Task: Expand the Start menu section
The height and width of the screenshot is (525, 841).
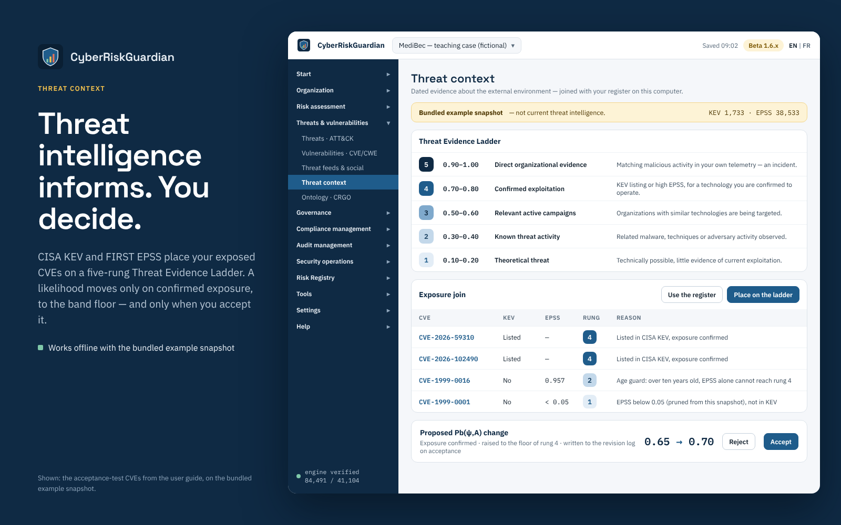Action: (343, 74)
